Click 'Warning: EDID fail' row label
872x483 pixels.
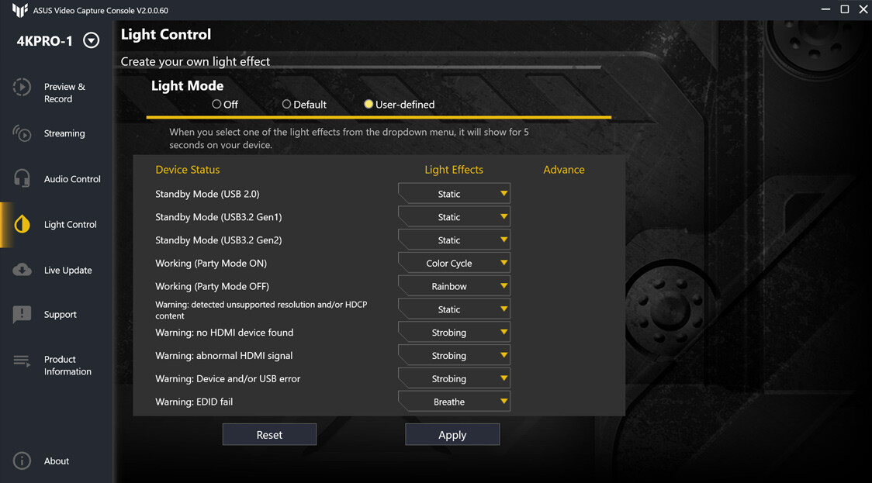tap(194, 402)
